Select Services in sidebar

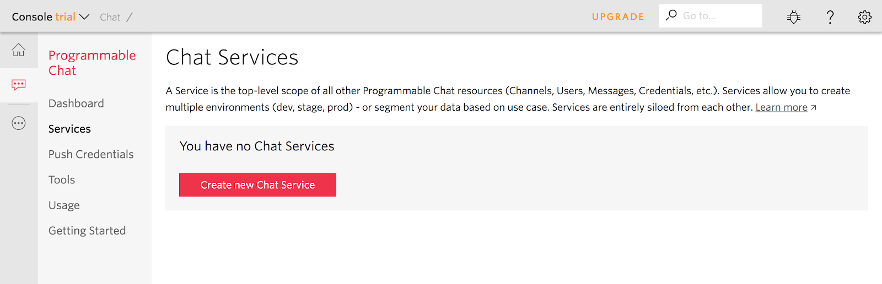pos(69,129)
